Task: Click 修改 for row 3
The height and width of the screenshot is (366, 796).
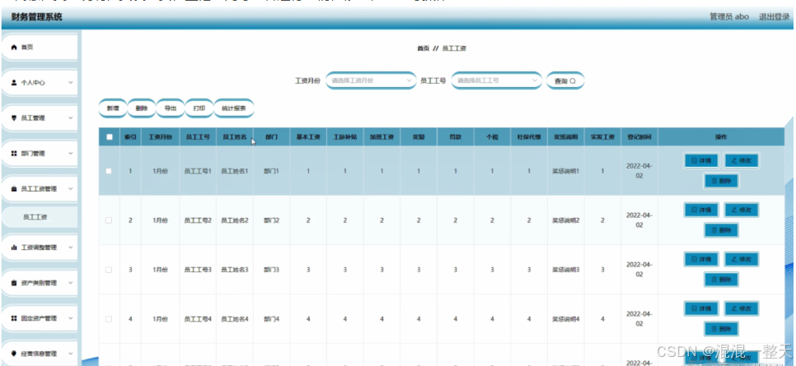Action: click(741, 259)
